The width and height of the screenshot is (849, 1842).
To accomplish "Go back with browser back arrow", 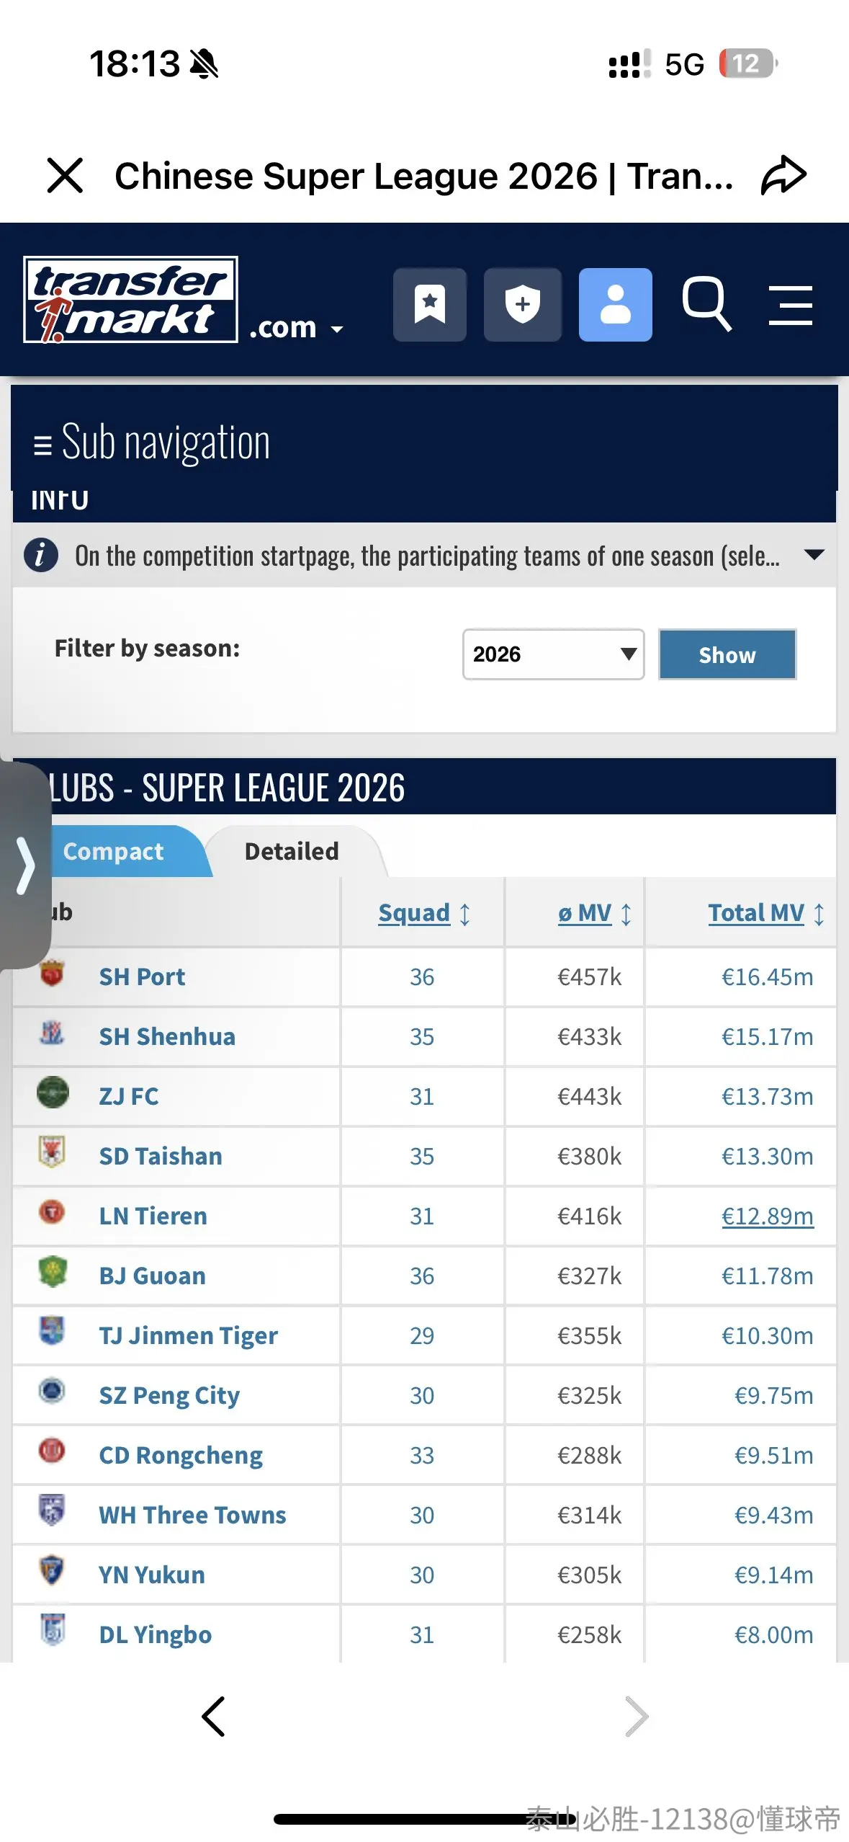I will [213, 1717].
